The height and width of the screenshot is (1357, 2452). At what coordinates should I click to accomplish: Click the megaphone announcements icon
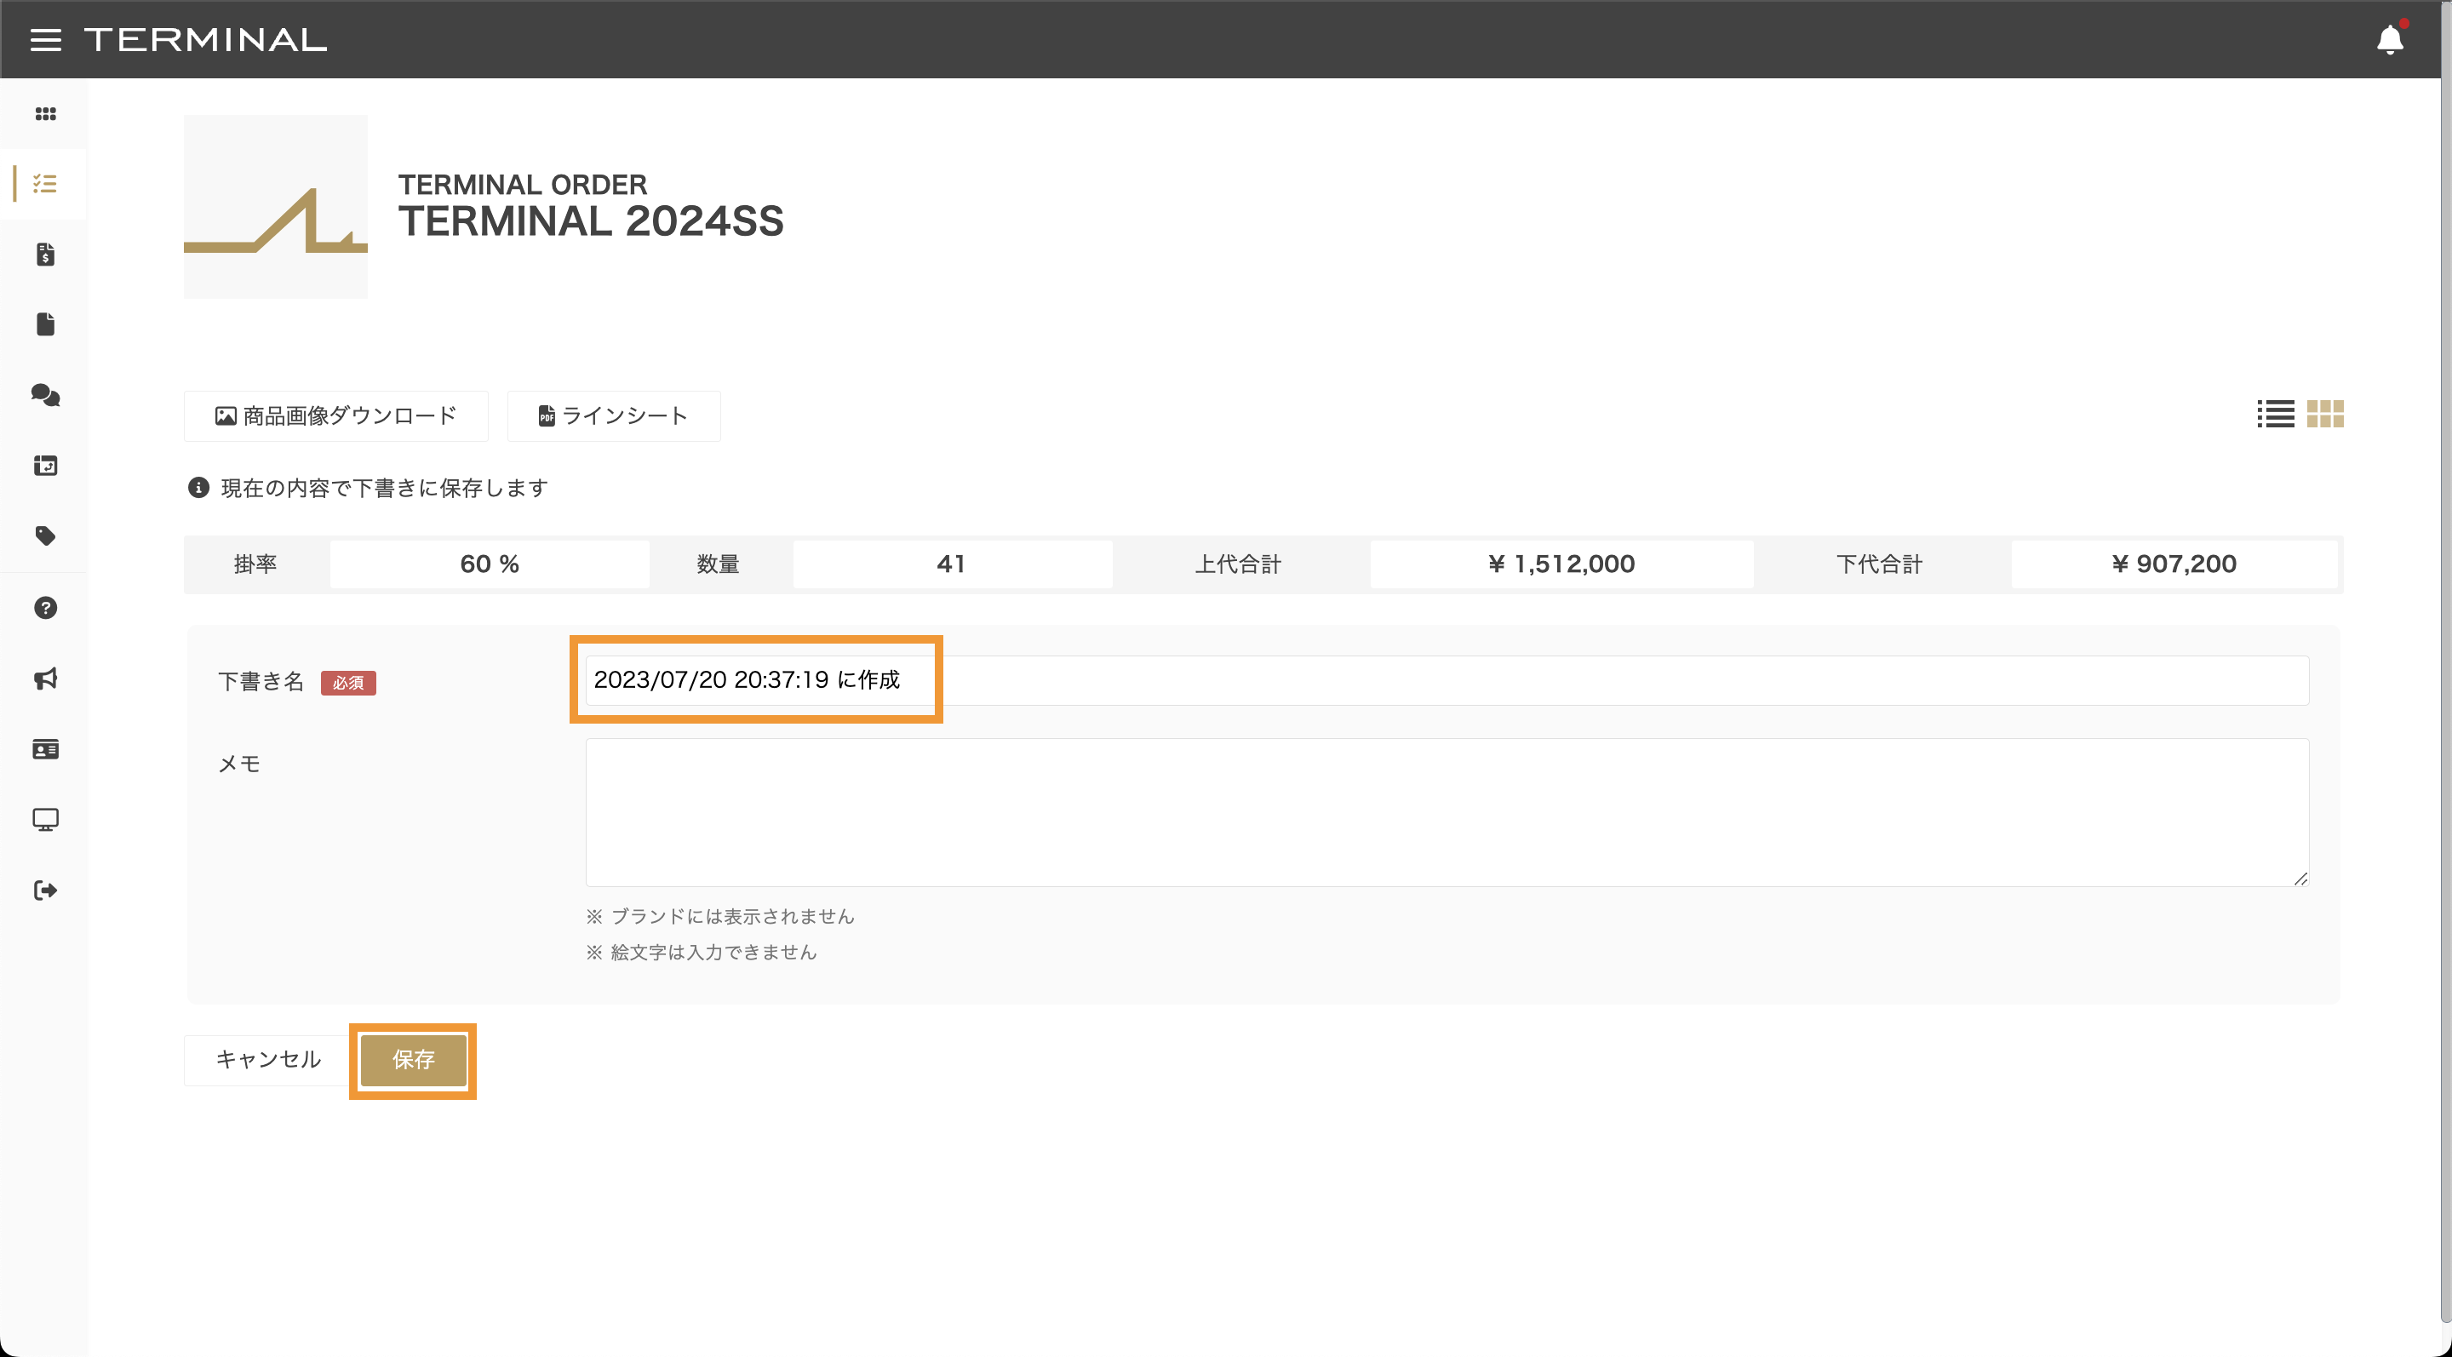tap(45, 678)
